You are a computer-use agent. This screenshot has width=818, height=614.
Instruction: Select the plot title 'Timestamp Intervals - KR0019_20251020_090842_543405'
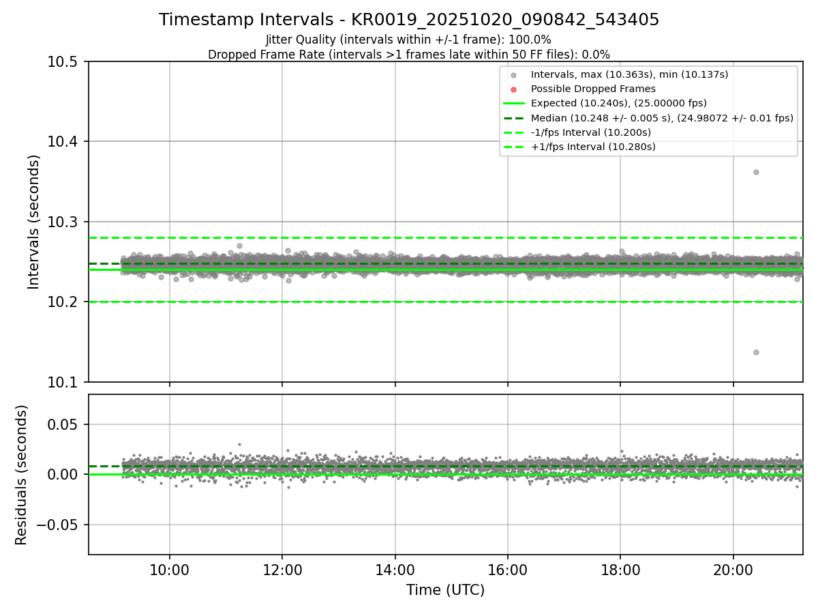point(409,20)
